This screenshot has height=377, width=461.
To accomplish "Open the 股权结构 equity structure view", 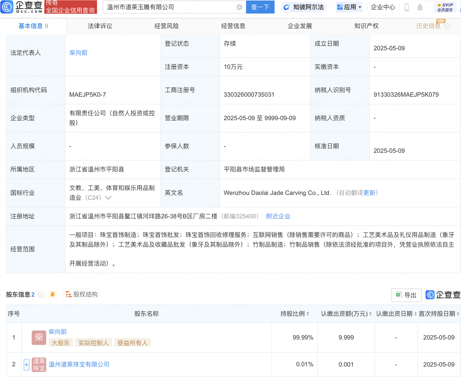I will [x=82, y=294].
